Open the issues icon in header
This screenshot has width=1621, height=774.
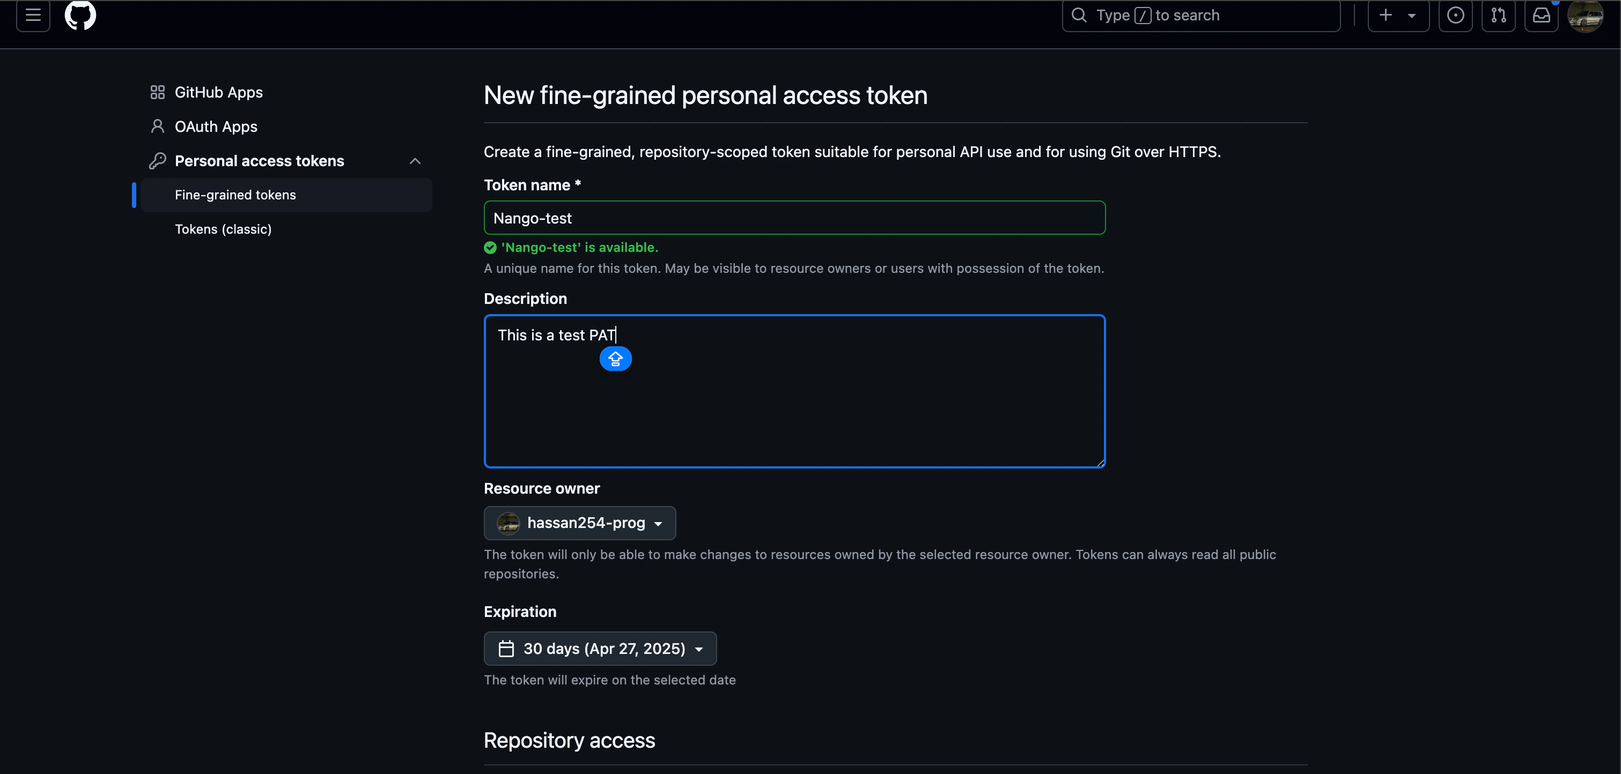click(1455, 15)
